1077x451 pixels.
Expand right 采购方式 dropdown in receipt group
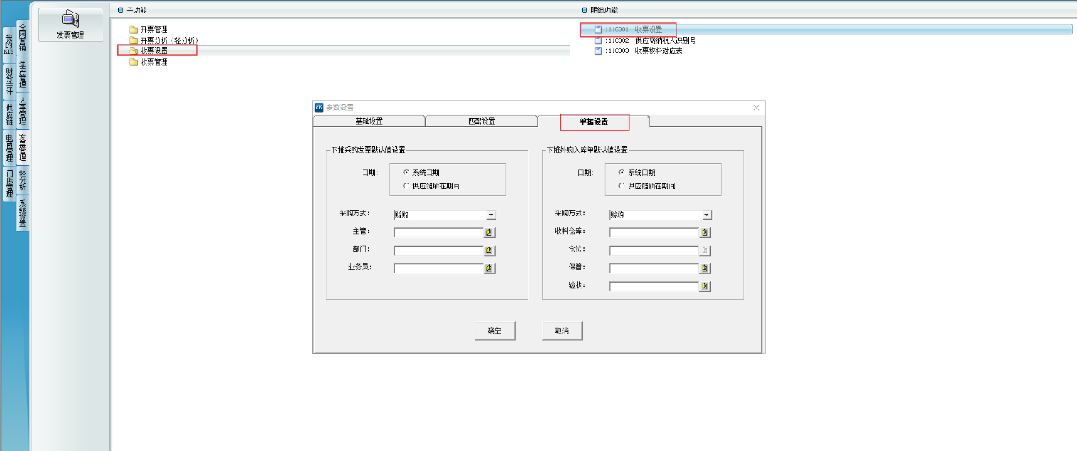coord(706,215)
